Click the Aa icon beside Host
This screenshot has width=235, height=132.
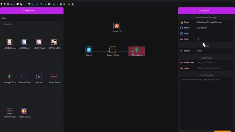click(x=182, y=39)
